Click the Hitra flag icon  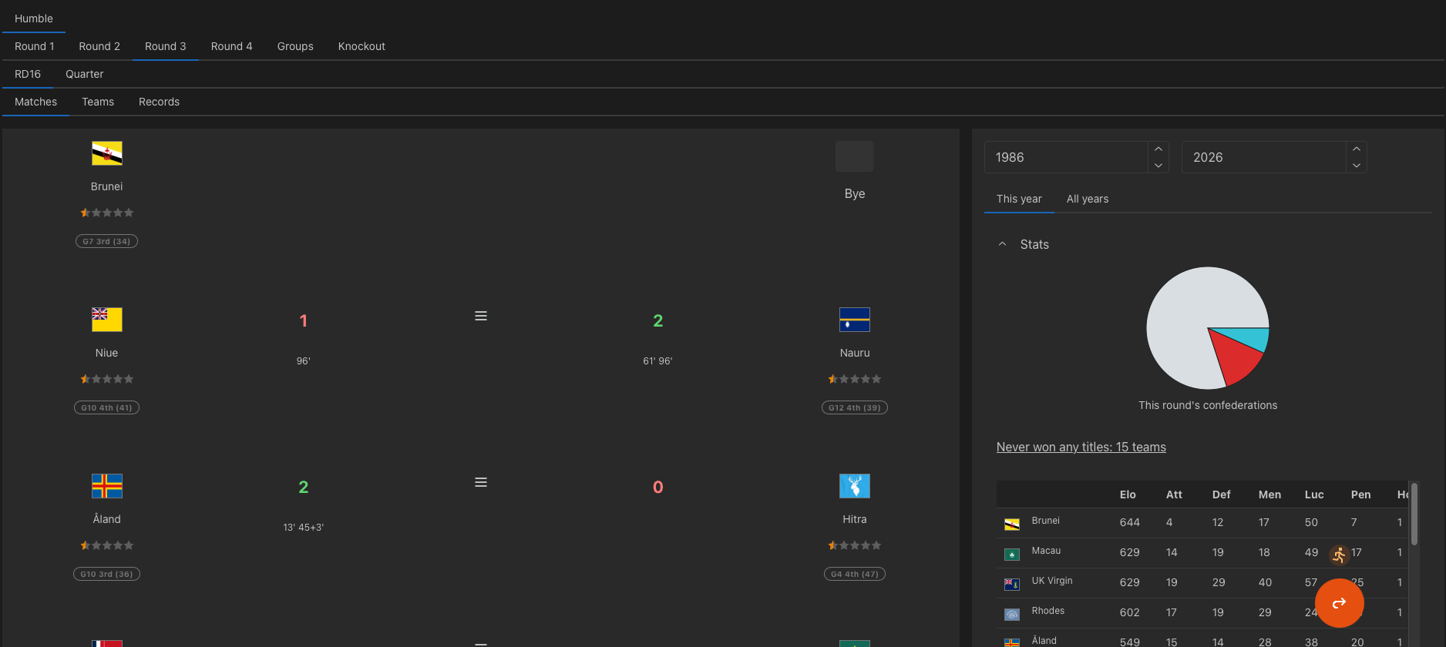(x=854, y=486)
